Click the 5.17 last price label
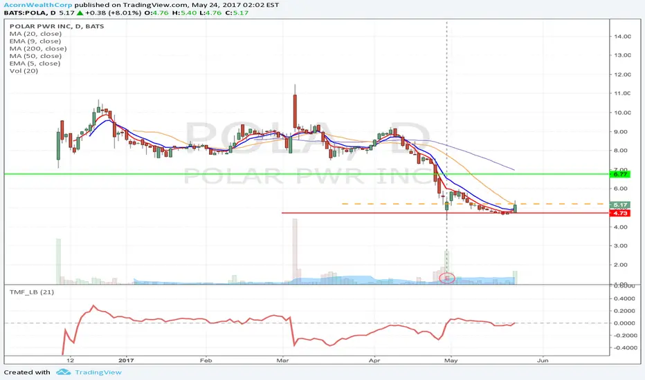 (x=621, y=205)
